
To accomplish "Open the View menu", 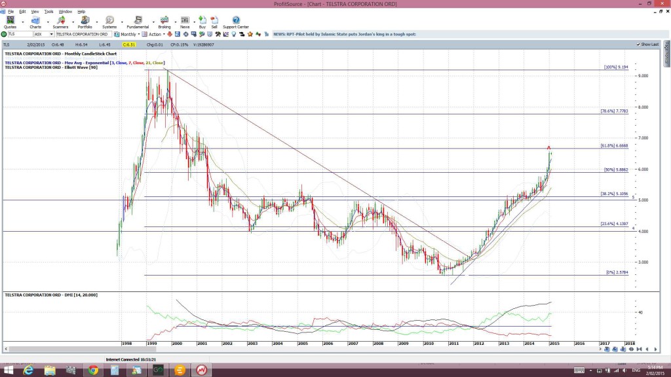I will [x=35, y=12].
